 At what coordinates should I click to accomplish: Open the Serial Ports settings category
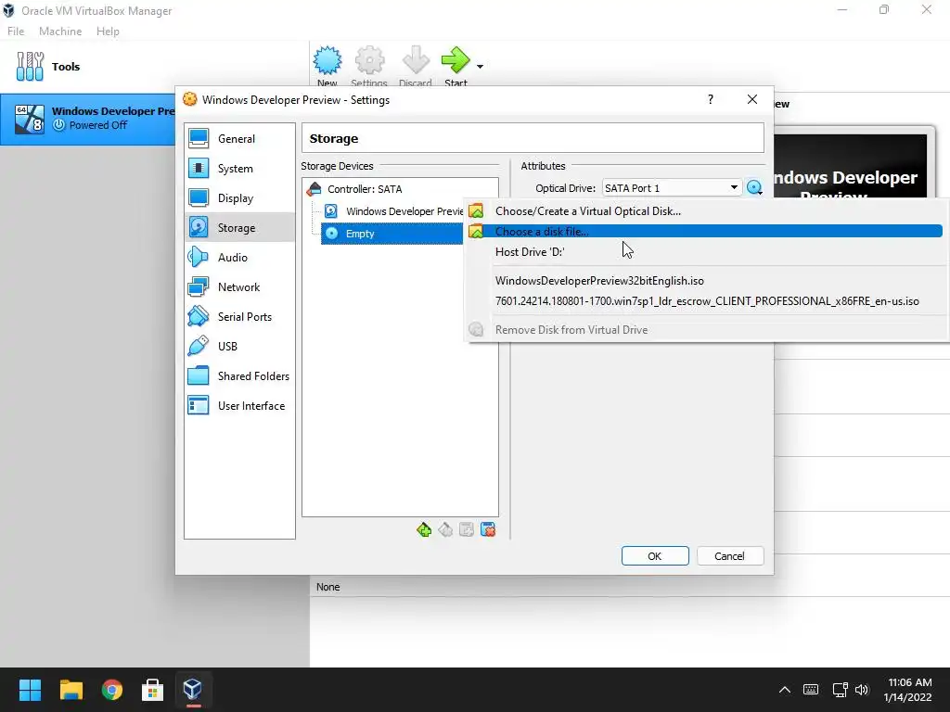click(x=239, y=317)
